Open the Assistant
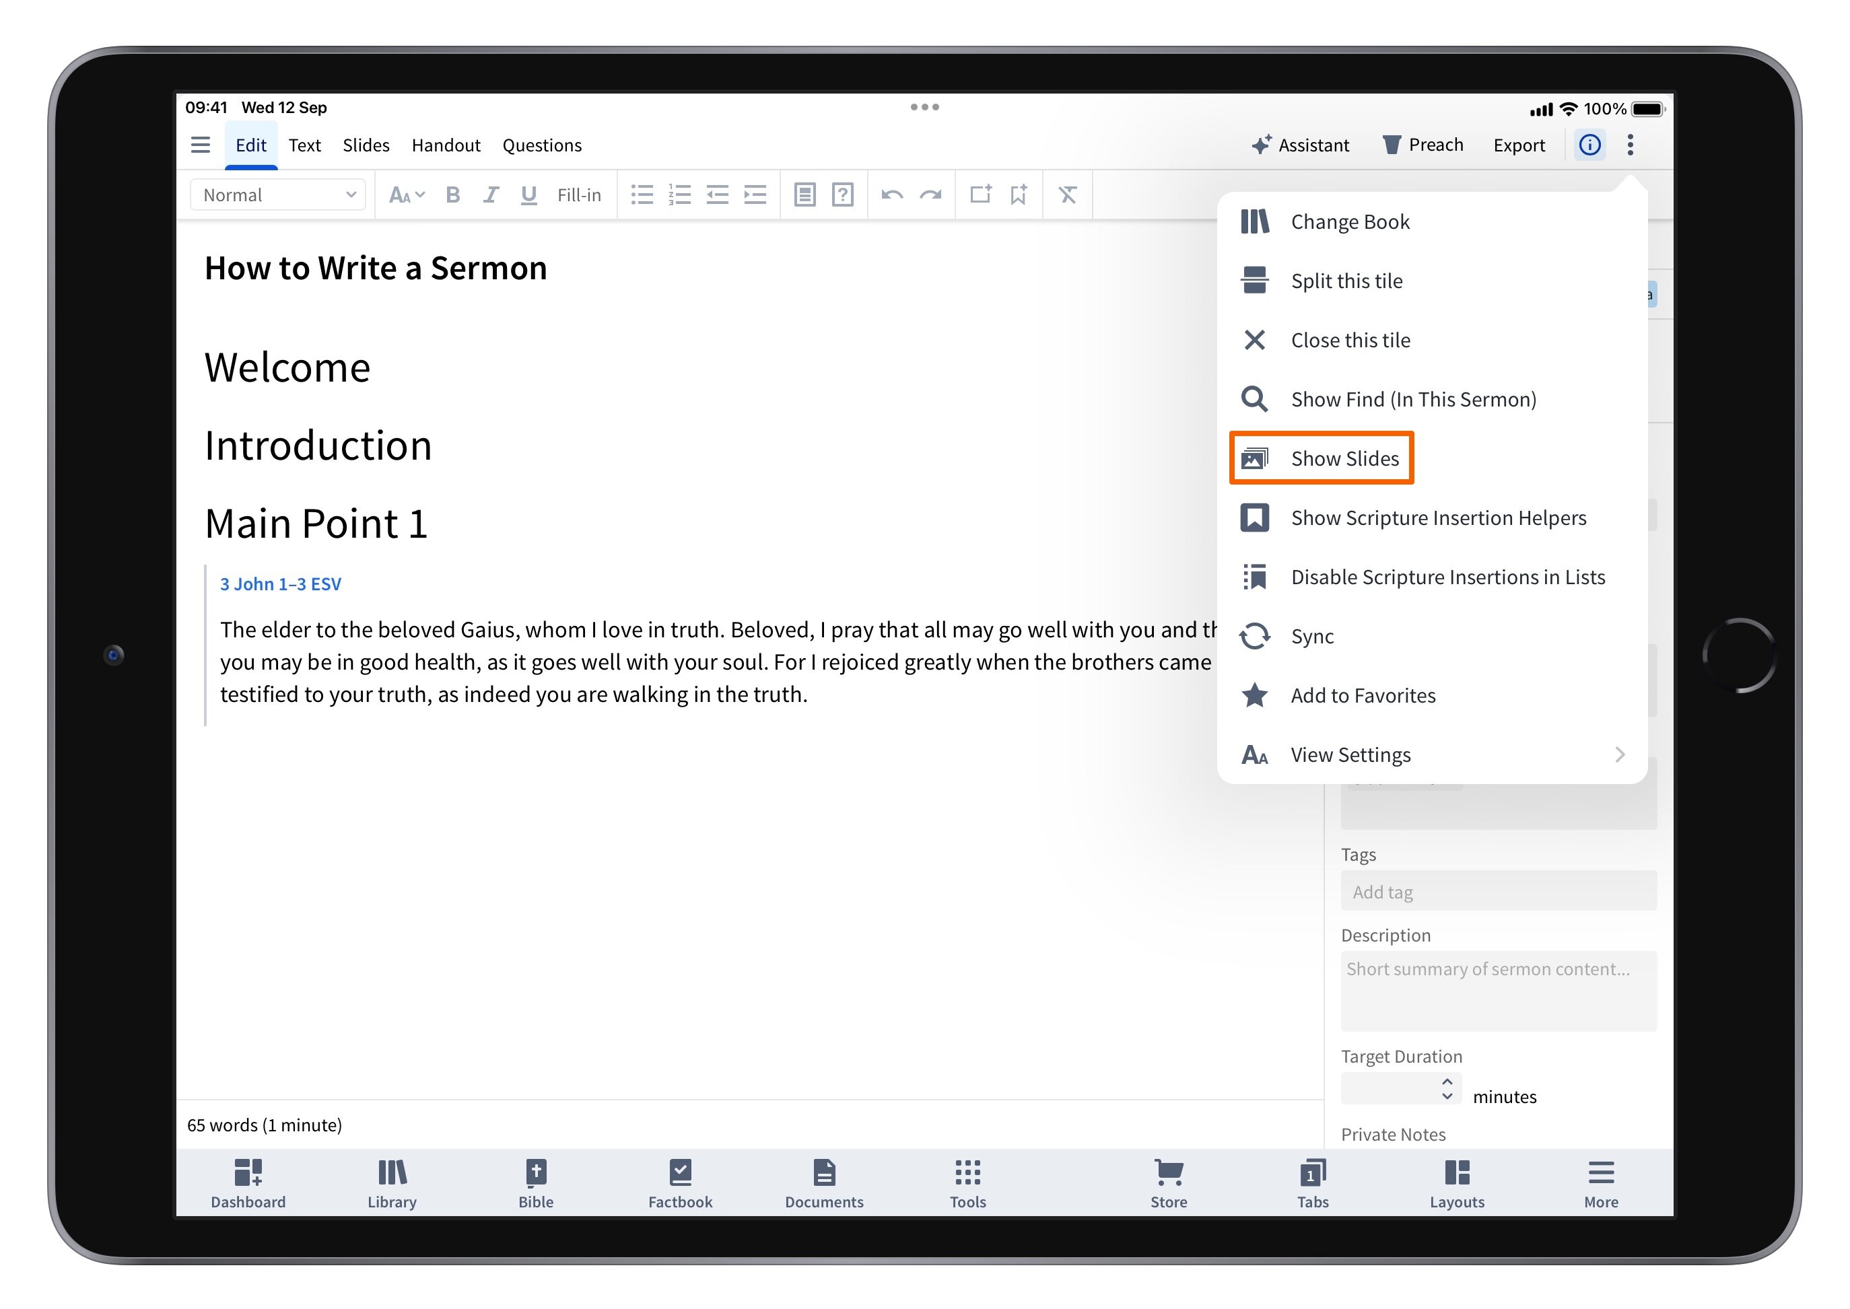Viewport: 1850px width, 1309px height. pyautogui.click(x=1301, y=145)
